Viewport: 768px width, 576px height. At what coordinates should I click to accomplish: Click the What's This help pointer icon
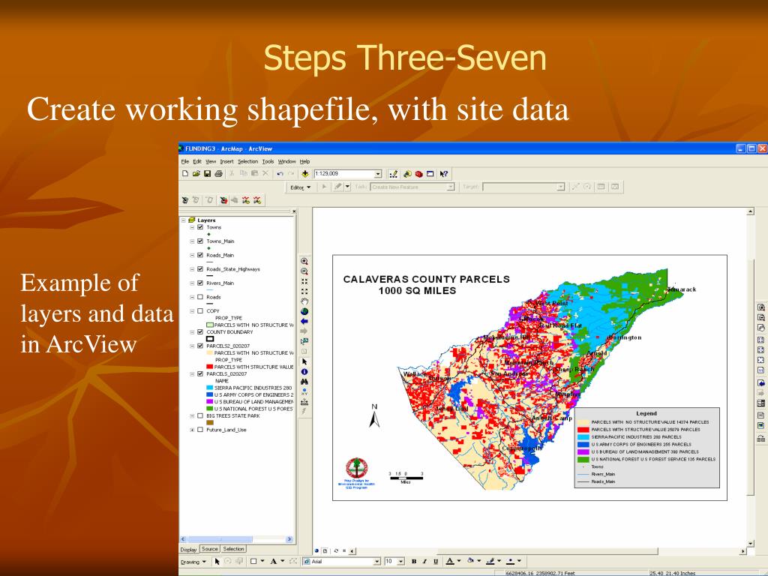[x=444, y=174]
